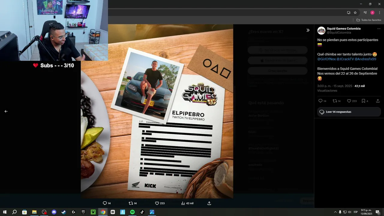Screen dimensions: 384x216
Task: Open Microsoft Store from the taskbar
Action: tap(25, 212)
